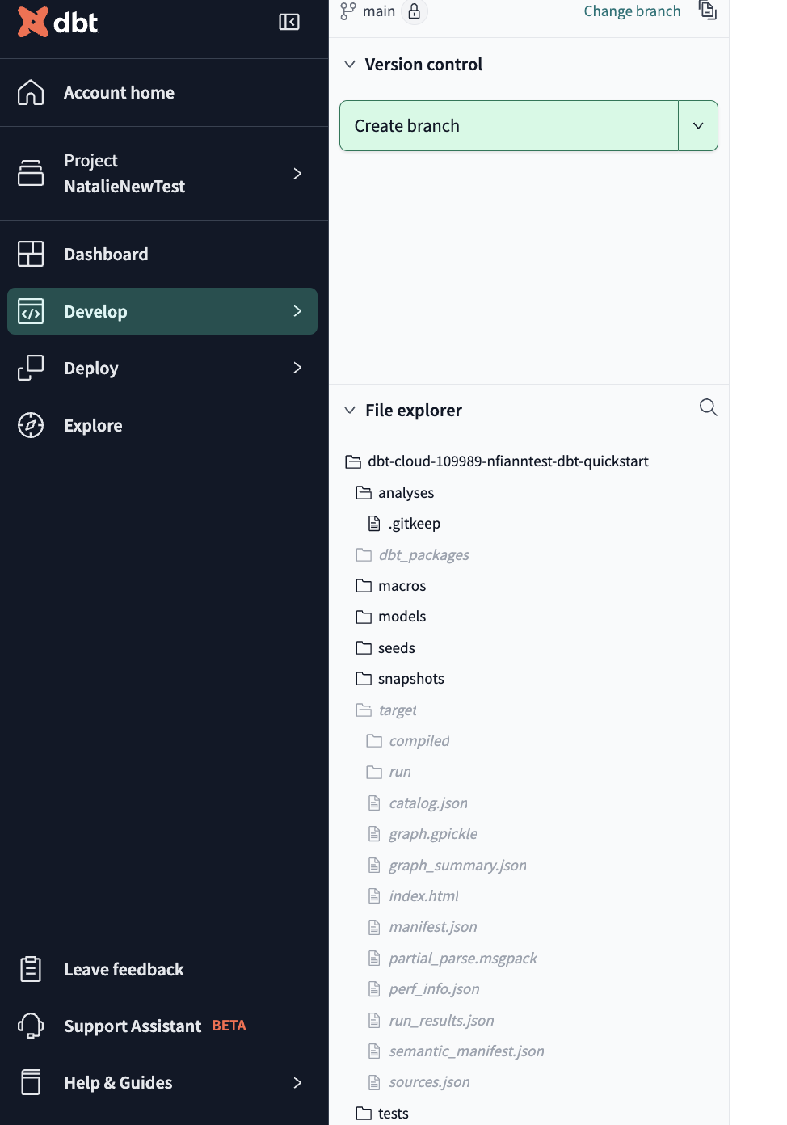This screenshot has width=787, height=1125.
Task: Open the Explore section
Action: (93, 426)
